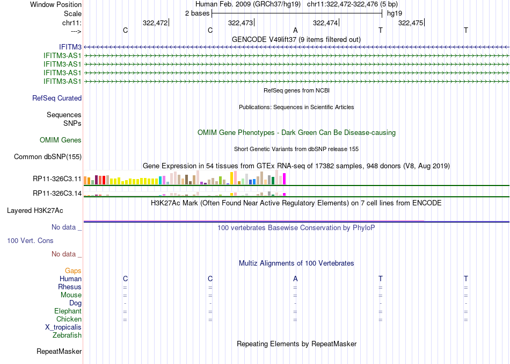
Task: Open the RefSeq Curated track label
Action: click(57, 98)
